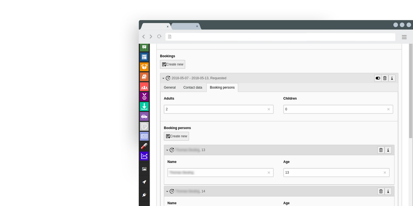Switch to the Contact data tab
The width and height of the screenshot is (413, 206).
pos(193,87)
